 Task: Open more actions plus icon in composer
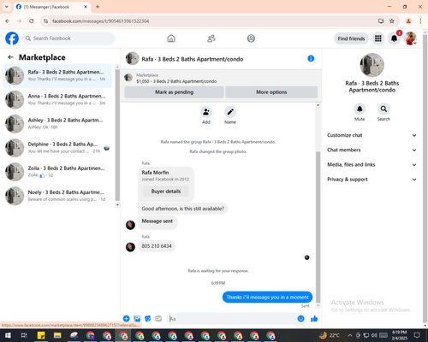click(x=127, y=319)
